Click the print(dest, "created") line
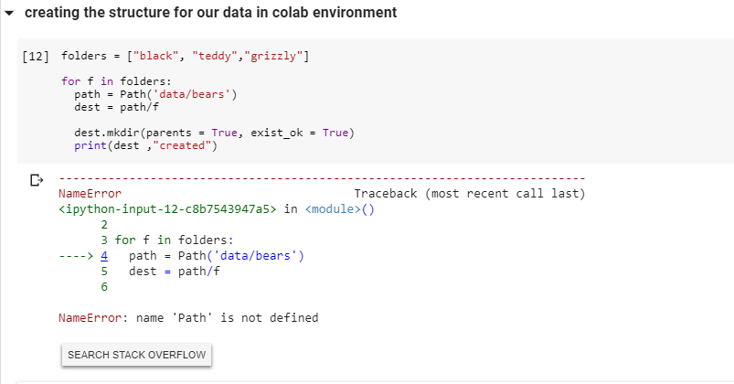734x384 pixels. coord(146,145)
